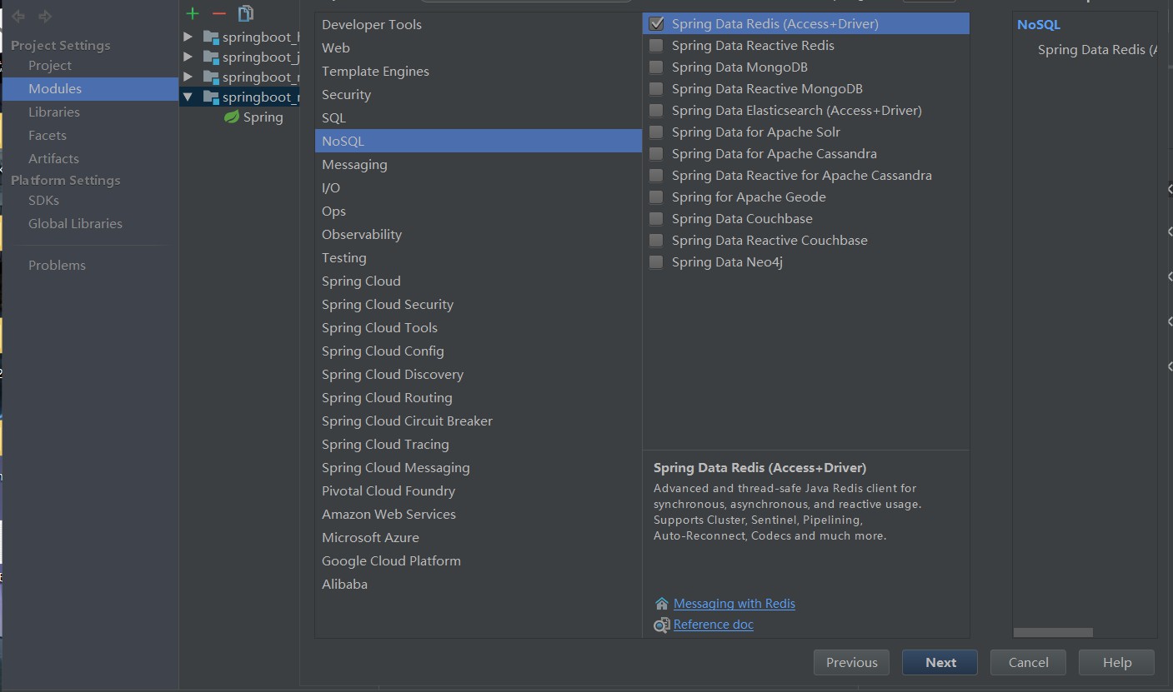Tick the Spring Data Couchbase checkbox
Image resolution: width=1173 pixels, height=692 pixels.
point(656,219)
